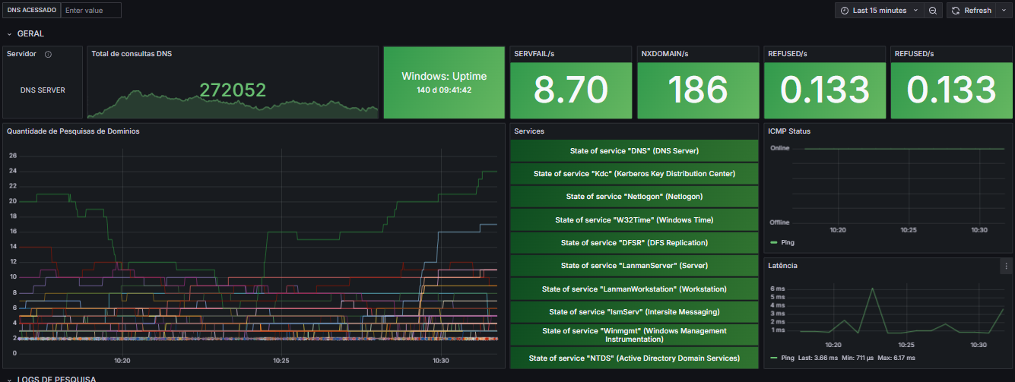Click the Windows: Uptime stat panel
Screen dimensions: 1015x382
point(444,83)
